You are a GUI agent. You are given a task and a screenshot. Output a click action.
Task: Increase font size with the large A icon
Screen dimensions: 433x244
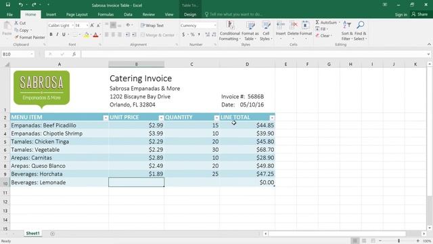tap(92, 26)
